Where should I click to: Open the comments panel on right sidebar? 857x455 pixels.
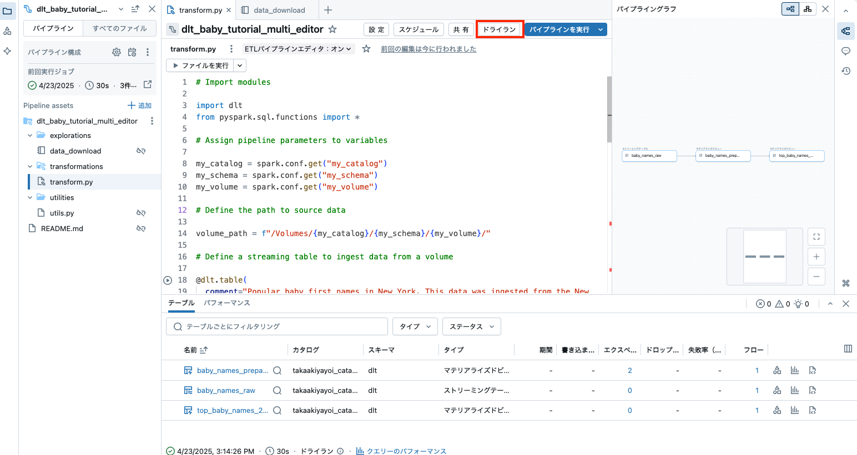pos(845,50)
